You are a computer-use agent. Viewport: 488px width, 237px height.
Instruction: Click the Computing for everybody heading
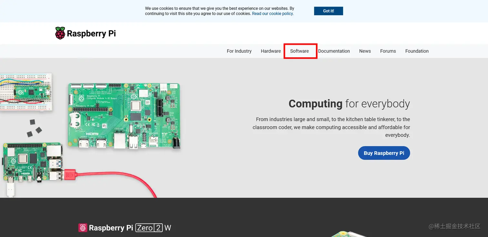click(349, 104)
